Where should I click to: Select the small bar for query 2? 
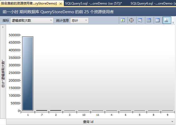(56, 110)
